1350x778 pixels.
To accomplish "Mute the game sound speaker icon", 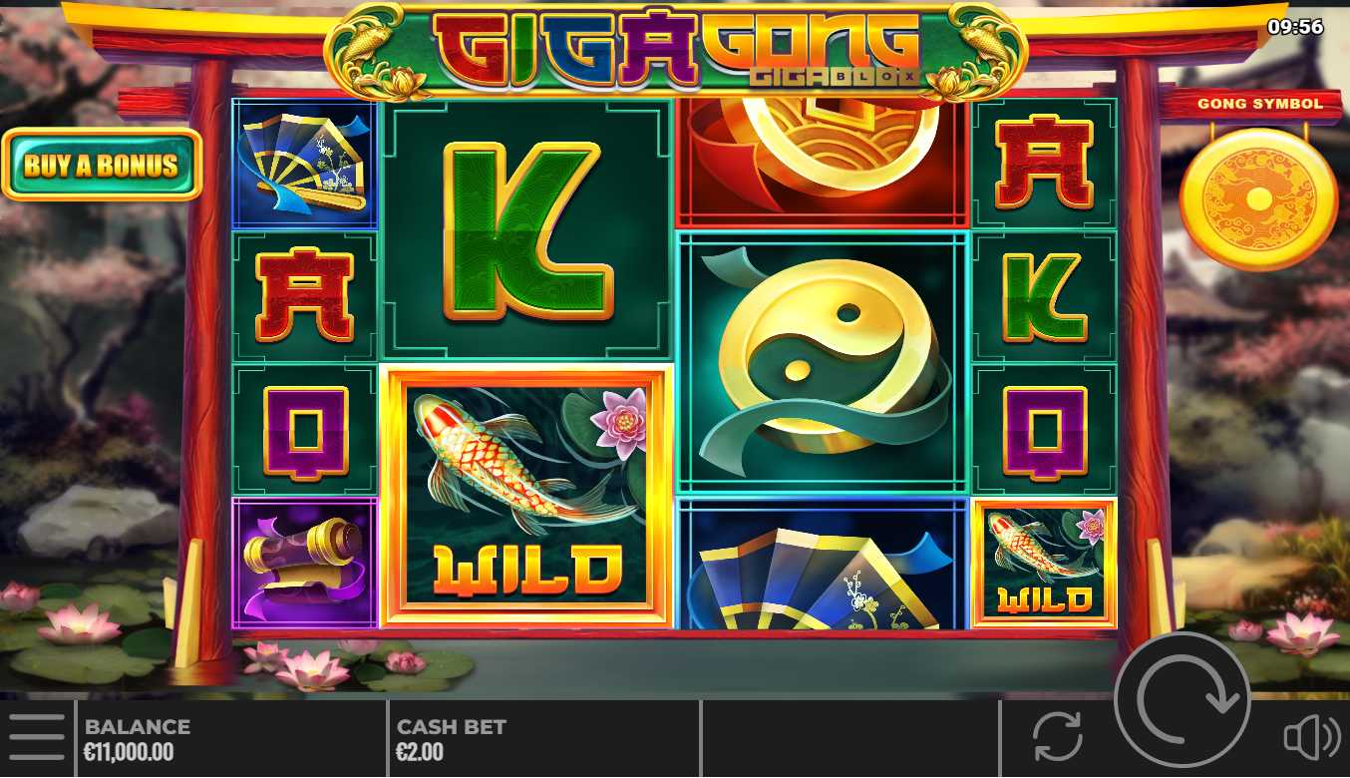I will pos(1312,738).
